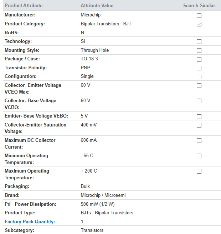Viewport: 221px width, 234px height.
Task: Click the TO-18-3 package value
Action: click(89, 59)
